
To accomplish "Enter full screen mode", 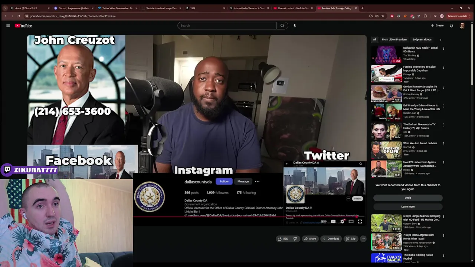I will (x=360, y=221).
